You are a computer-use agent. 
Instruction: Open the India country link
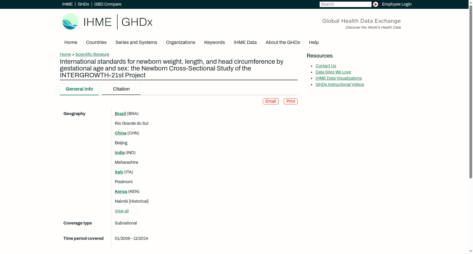tap(120, 153)
